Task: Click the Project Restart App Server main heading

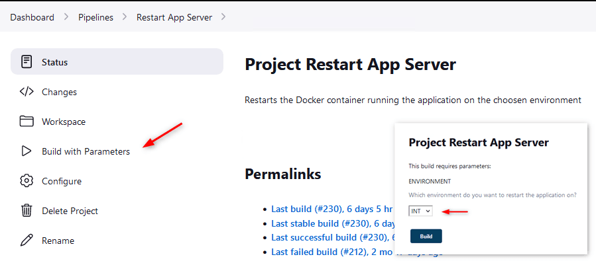Action: click(350, 64)
